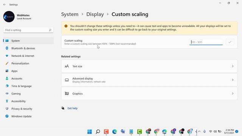The height and width of the screenshot is (136, 242).
Task: Open the clock showing 2:34 PM
Action: pos(229,131)
